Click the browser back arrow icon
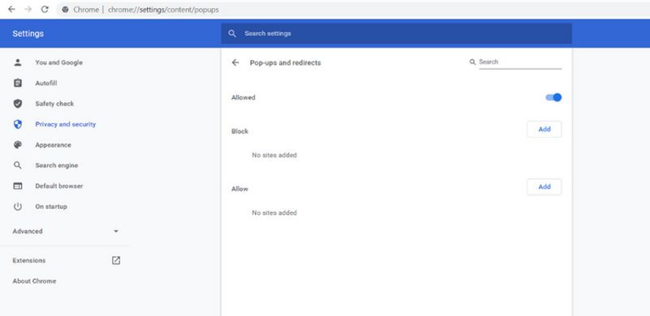This screenshot has height=316, width=650. point(11,9)
